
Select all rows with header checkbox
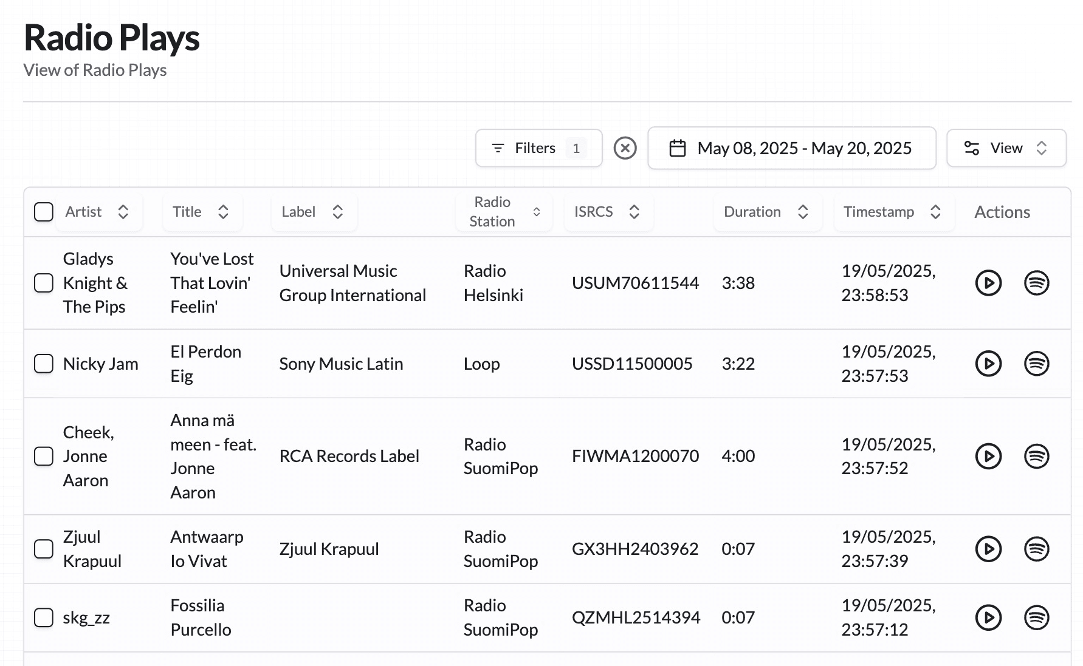click(x=44, y=212)
